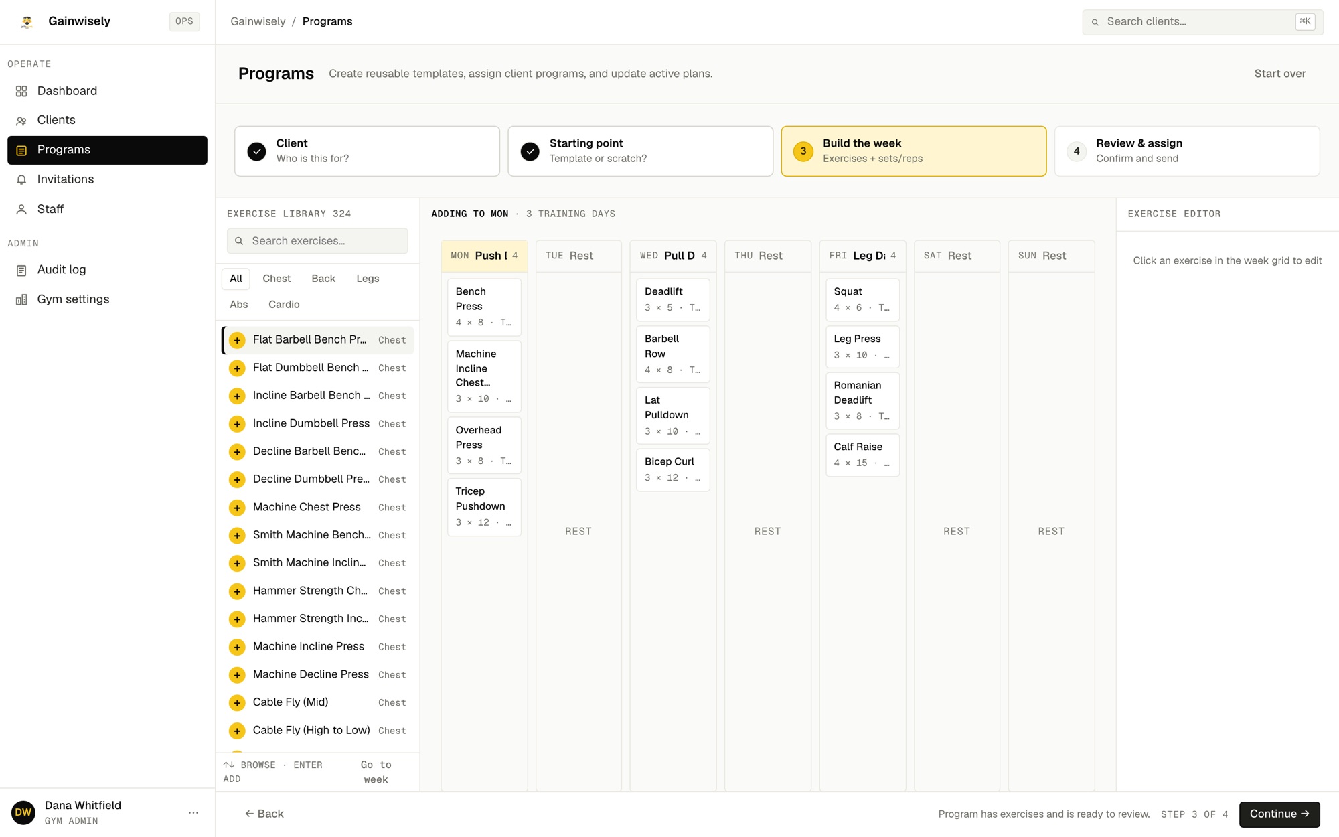Select the FRI Leg day header
1339x837 pixels.
862,256
